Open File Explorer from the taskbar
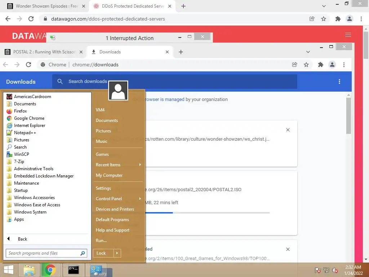Image resolution: width=369 pixels, height=277 pixels. click(x=29, y=270)
